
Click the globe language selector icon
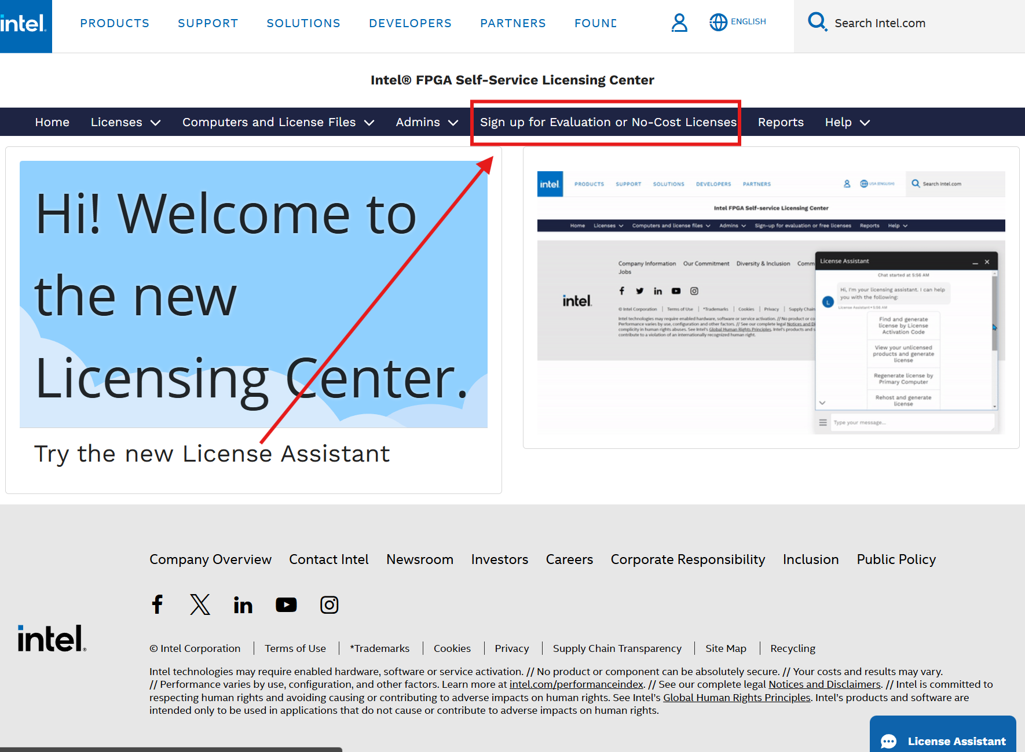(718, 23)
